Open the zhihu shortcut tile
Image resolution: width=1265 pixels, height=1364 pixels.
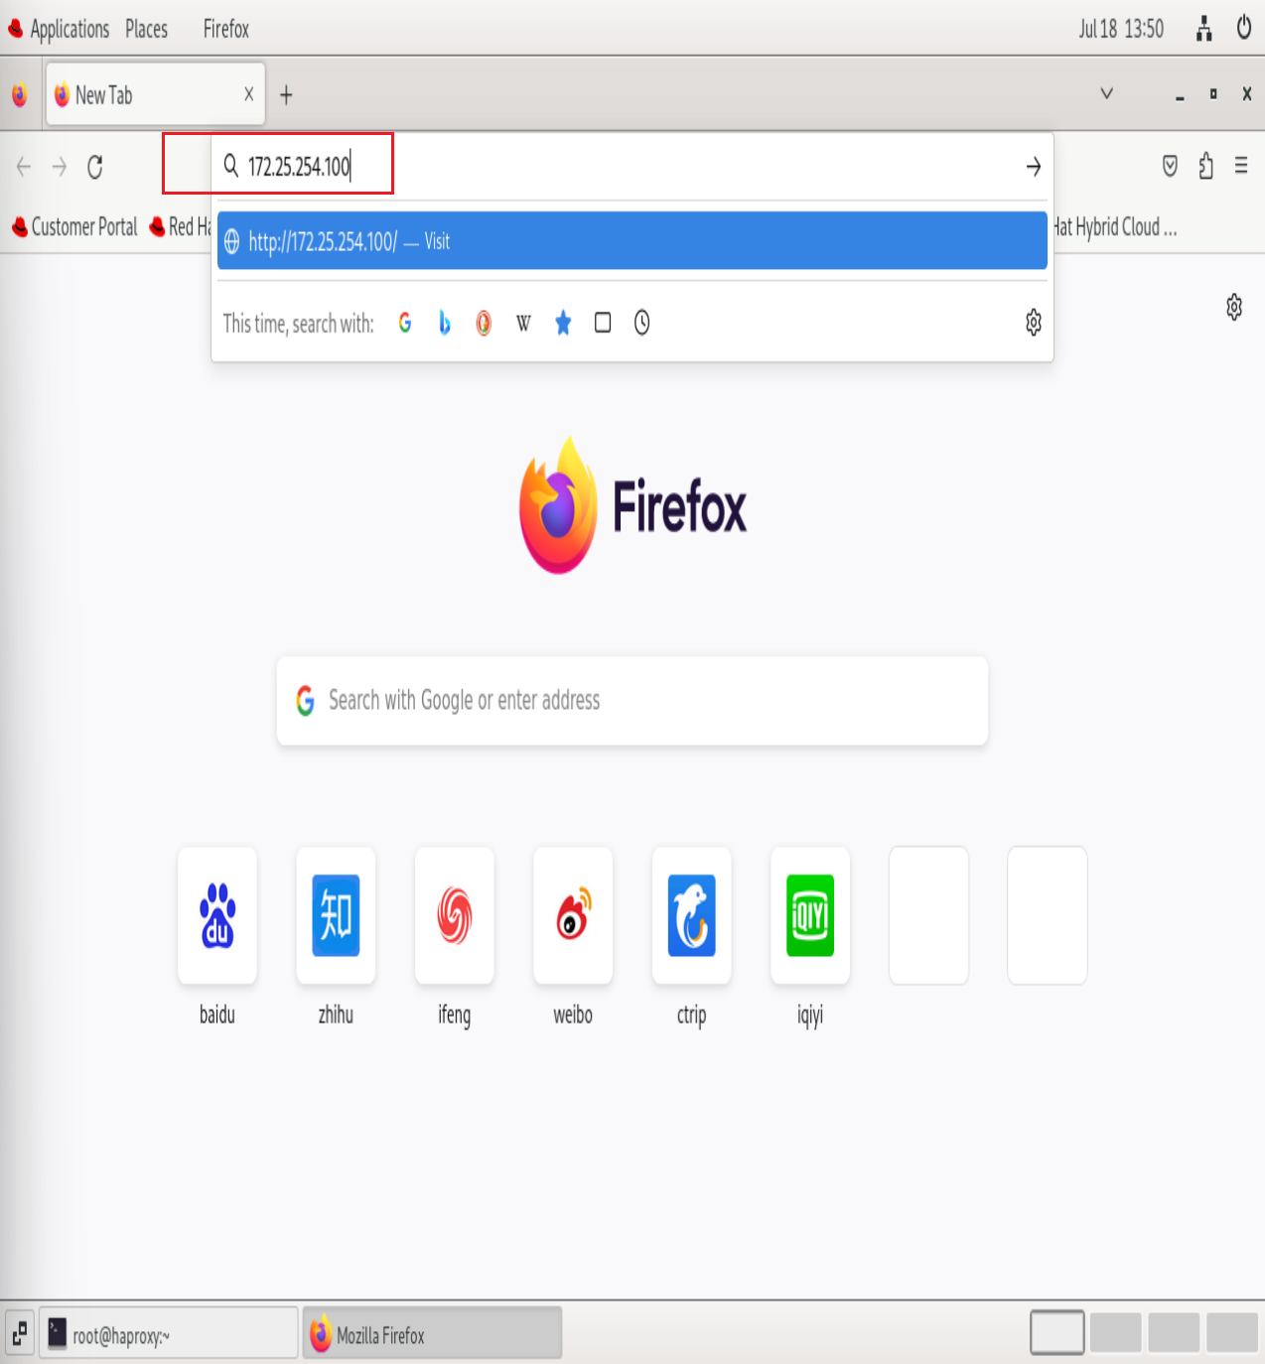pyautogui.click(x=336, y=915)
